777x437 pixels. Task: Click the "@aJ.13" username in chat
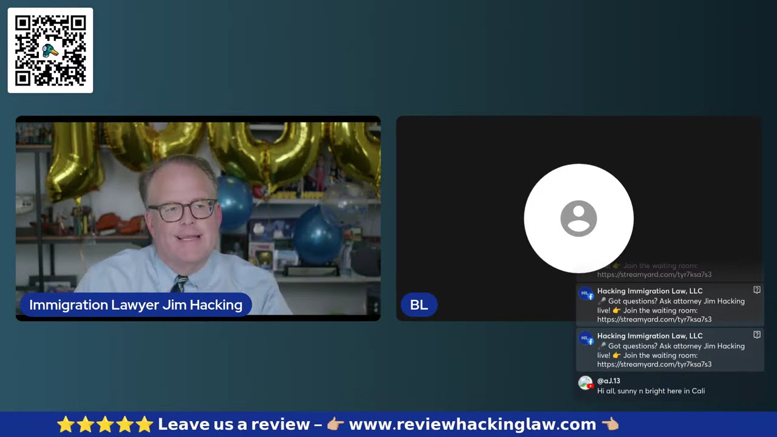609,381
